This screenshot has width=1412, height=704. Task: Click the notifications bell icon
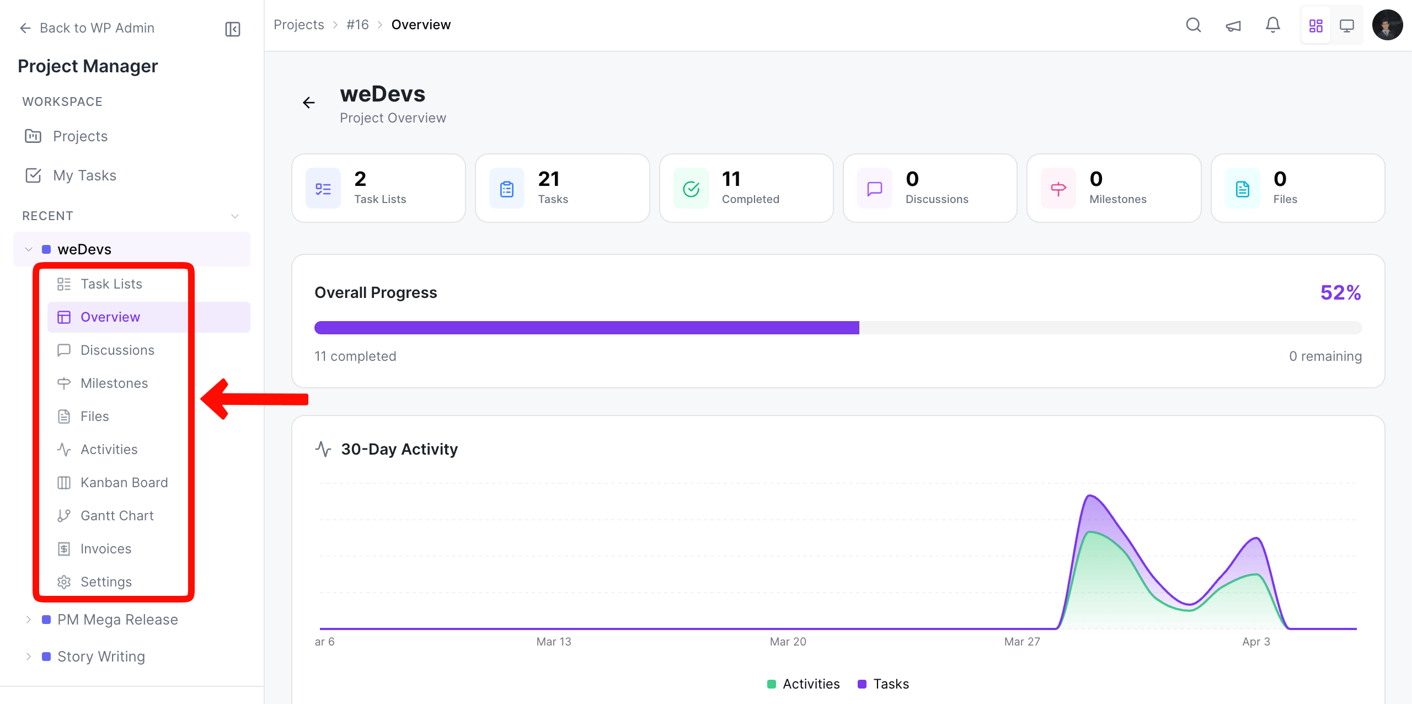point(1273,25)
